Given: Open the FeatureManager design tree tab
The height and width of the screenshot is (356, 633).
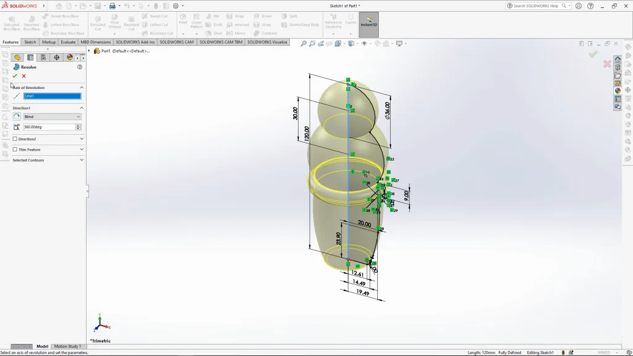Looking at the screenshot, I should (17, 57).
